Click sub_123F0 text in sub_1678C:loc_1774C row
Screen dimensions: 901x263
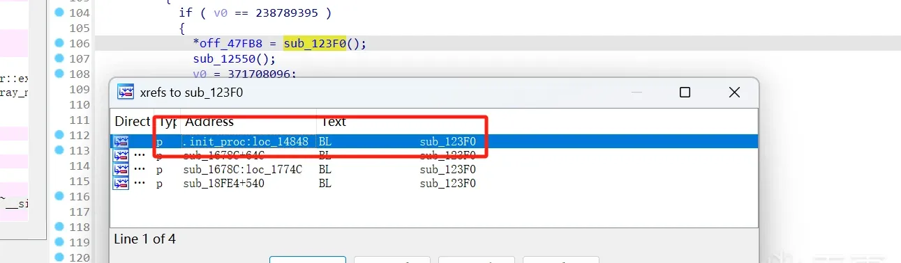coord(447,169)
